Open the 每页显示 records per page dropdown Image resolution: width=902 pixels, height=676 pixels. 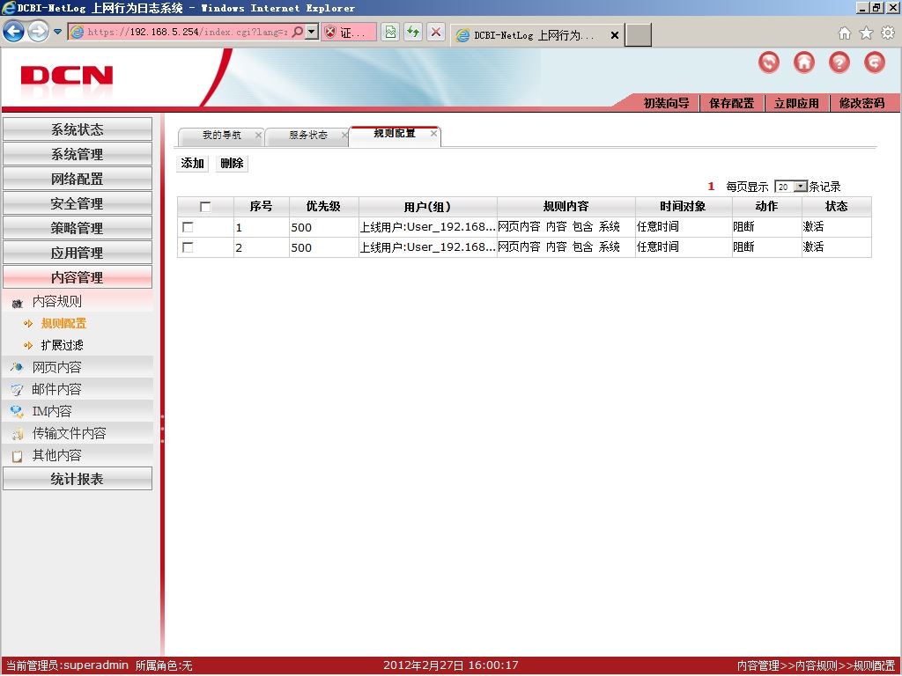point(791,187)
